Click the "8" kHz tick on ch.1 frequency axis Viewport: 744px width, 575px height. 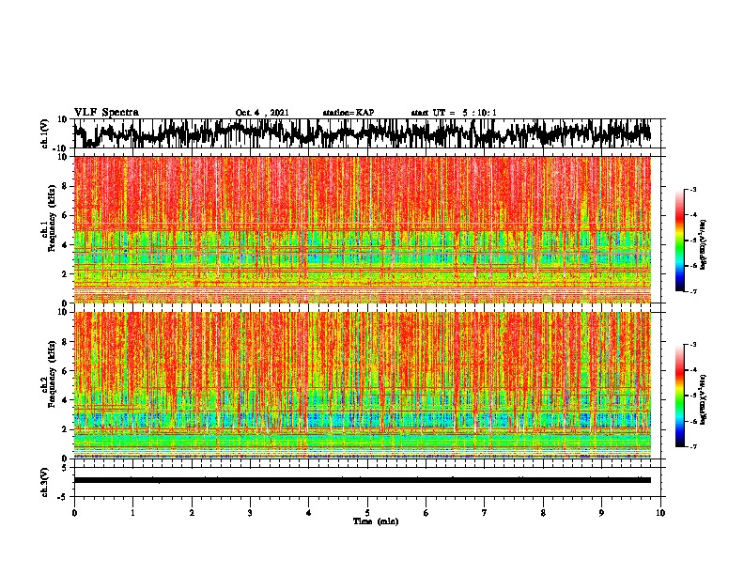(65, 186)
